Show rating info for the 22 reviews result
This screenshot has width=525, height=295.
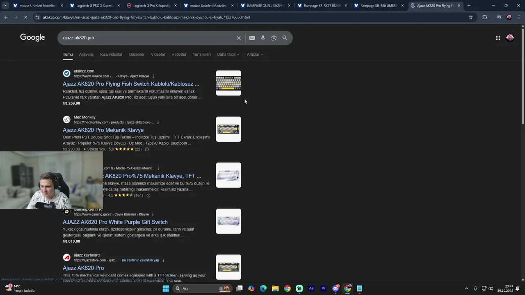[147, 150]
